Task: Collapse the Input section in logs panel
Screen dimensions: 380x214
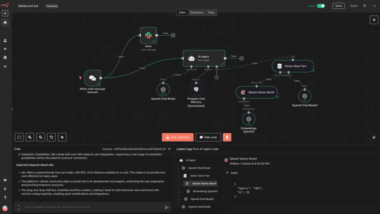Action: click(227, 173)
